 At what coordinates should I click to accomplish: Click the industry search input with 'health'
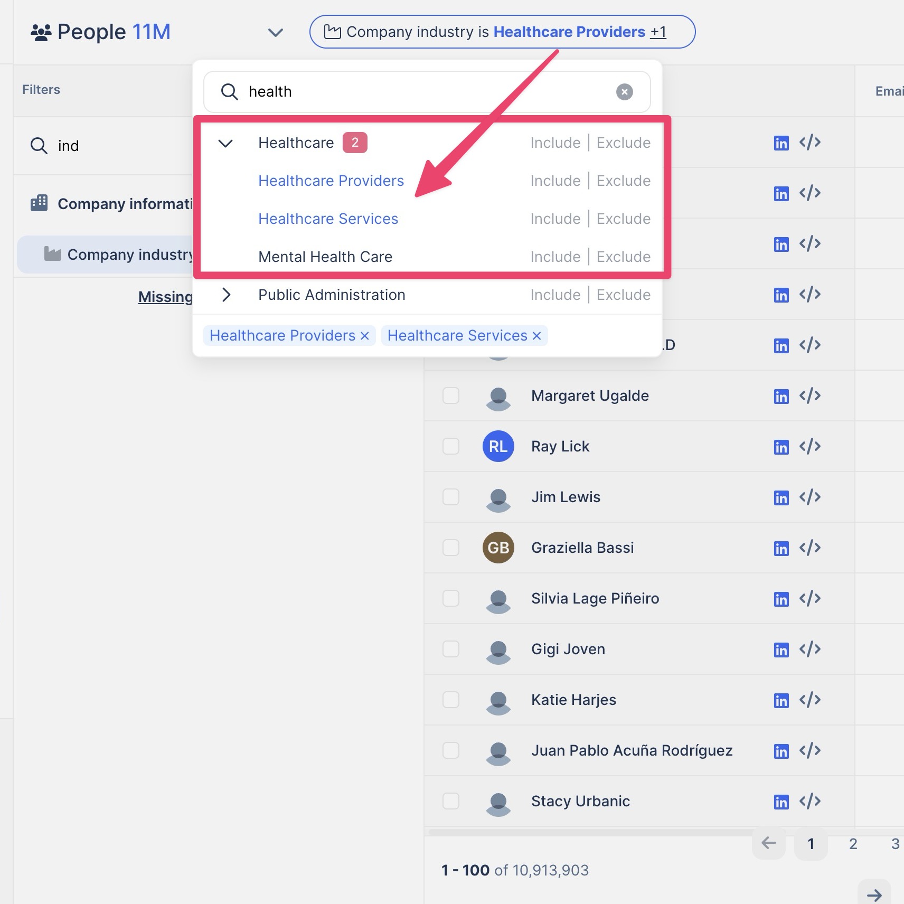(x=422, y=92)
